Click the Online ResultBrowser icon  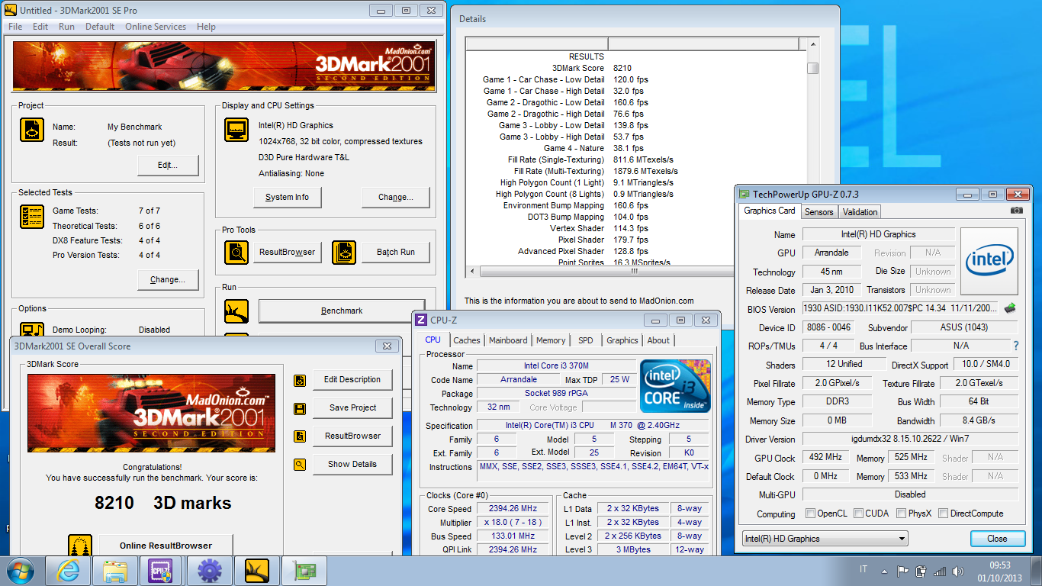pos(80,545)
